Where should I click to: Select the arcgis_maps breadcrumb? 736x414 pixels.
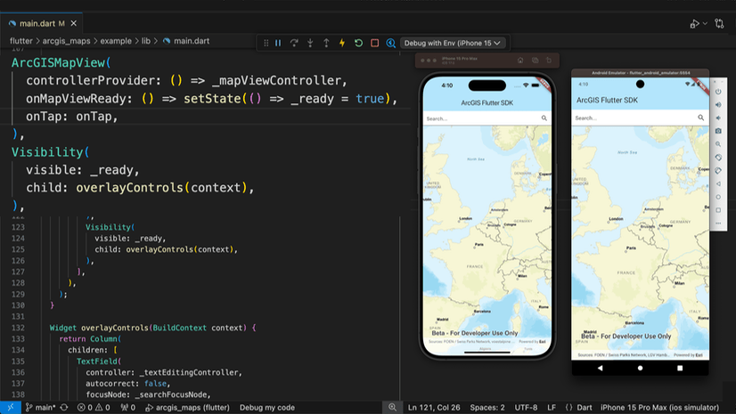(66, 41)
